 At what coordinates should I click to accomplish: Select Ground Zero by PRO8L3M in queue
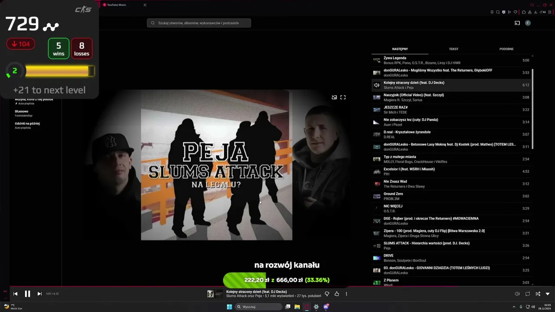click(x=451, y=196)
